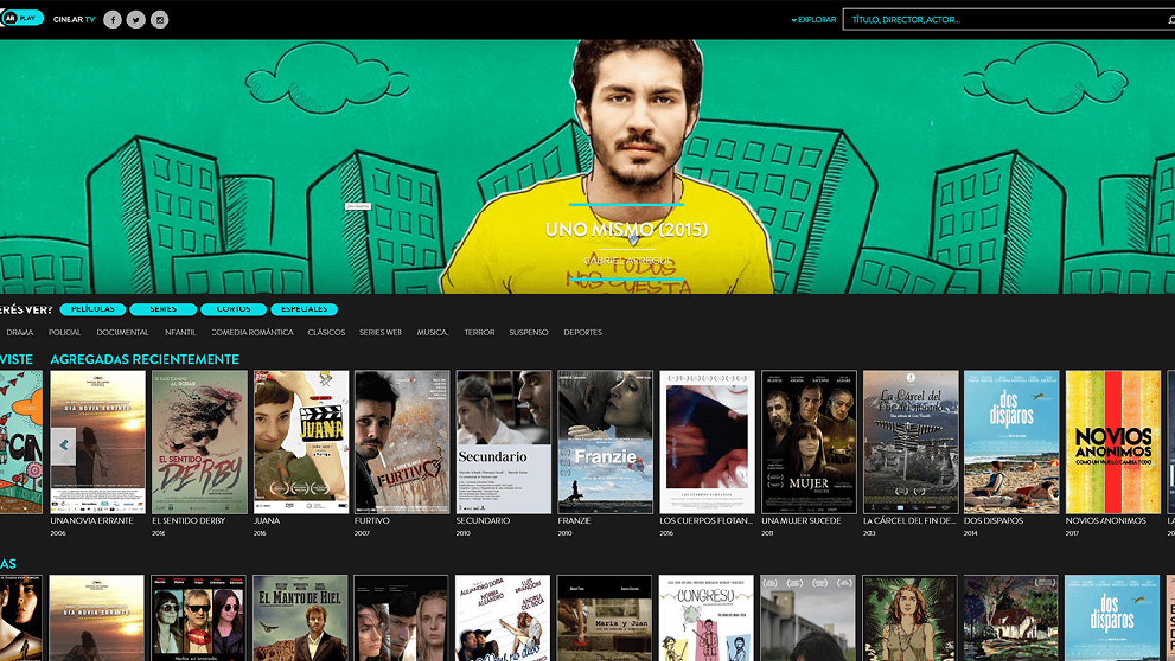Open the Twitter social link icon
The height and width of the screenshot is (661, 1175).
(136, 20)
